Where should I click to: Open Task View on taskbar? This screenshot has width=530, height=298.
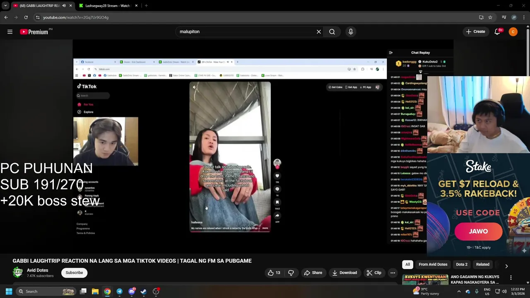point(83,291)
